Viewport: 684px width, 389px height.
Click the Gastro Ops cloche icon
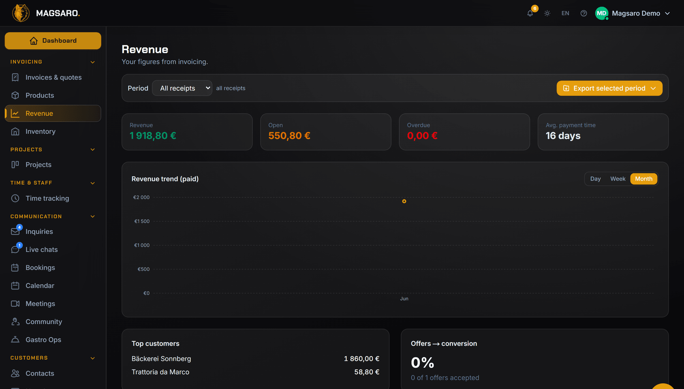point(15,339)
